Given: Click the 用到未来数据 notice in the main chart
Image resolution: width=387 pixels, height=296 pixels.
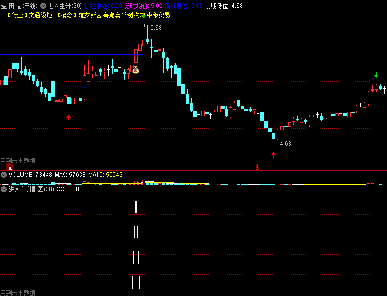Looking at the screenshot, I should click(x=18, y=161).
